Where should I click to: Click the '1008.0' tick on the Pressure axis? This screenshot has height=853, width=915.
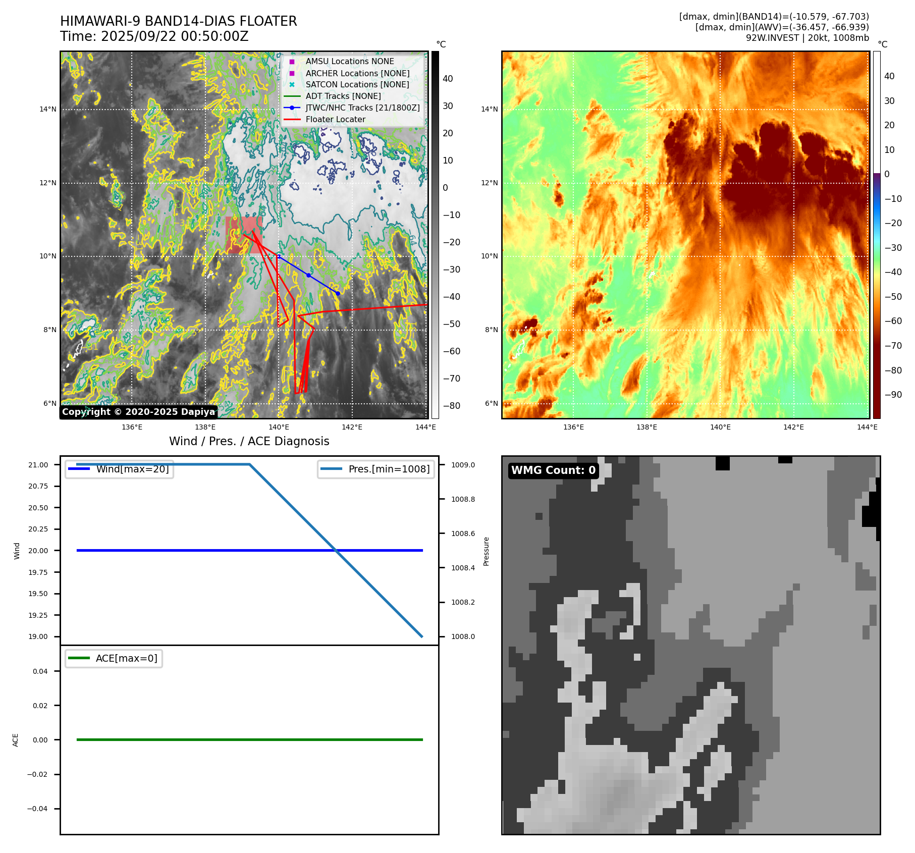[463, 636]
